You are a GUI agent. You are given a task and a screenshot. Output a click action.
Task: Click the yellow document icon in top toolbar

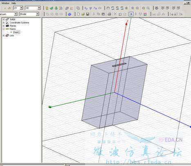tap(47, 8)
